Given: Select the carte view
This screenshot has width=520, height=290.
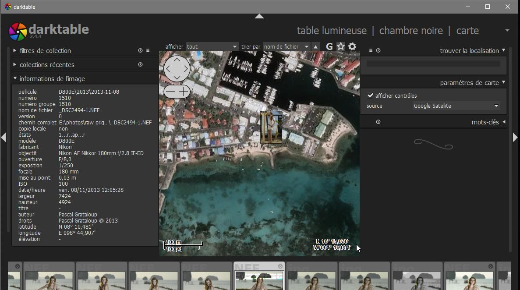Looking at the screenshot, I should [467, 31].
